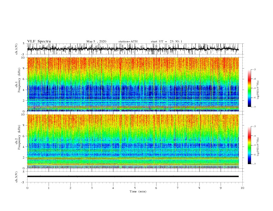
Task: Click the time axis tick label "4"
Action: [x=113, y=188]
